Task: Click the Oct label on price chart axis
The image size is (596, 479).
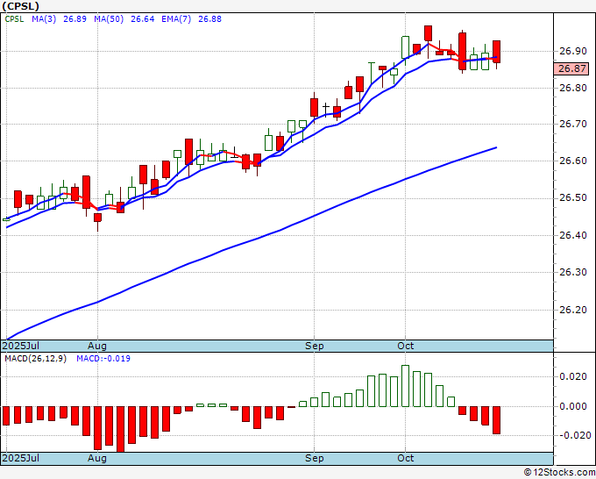Action: [x=405, y=346]
